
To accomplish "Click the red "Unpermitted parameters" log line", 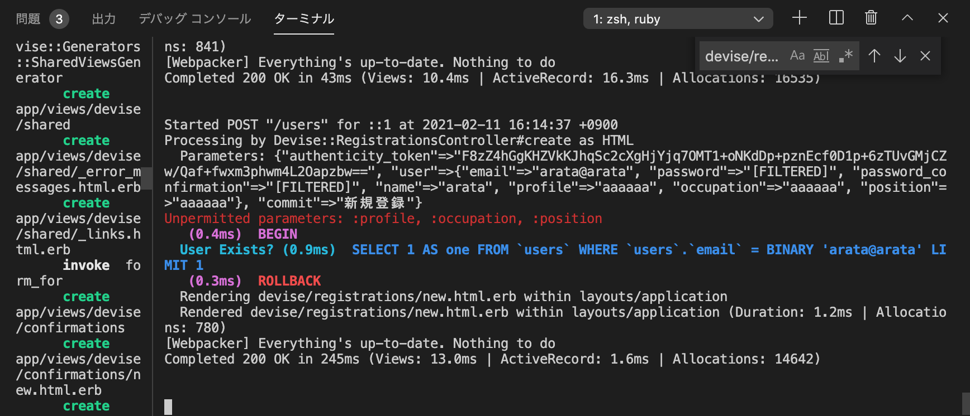I will coord(383,219).
